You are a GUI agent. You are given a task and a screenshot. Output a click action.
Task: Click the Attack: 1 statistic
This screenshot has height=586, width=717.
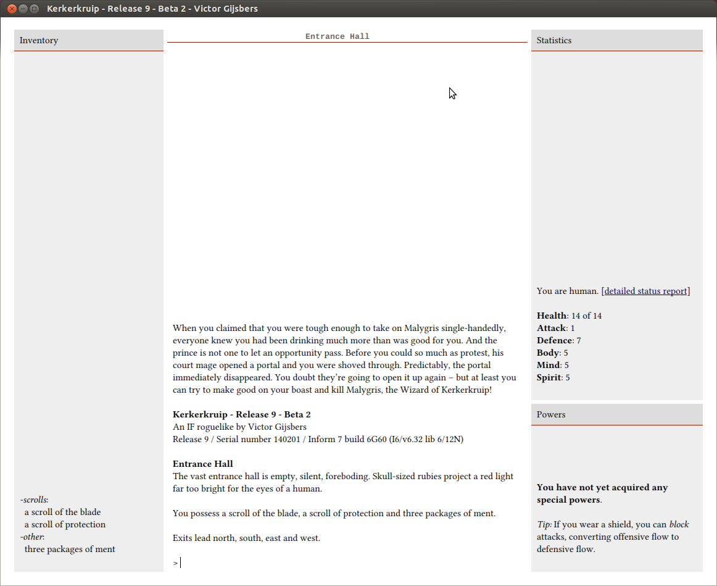[555, 328]
